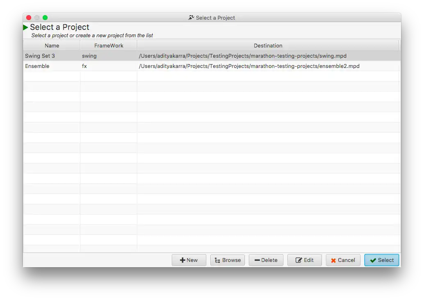Click the green arrow beside Select a Project

click(x=26, y=27)
